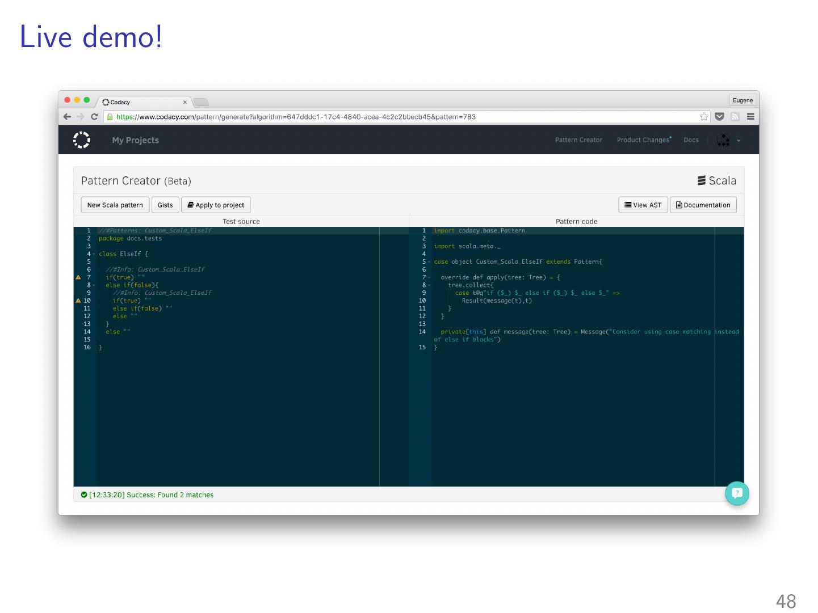Open the Product Changes nav item
The height and width of the screenshot is (613, 818).
[643, 140]
